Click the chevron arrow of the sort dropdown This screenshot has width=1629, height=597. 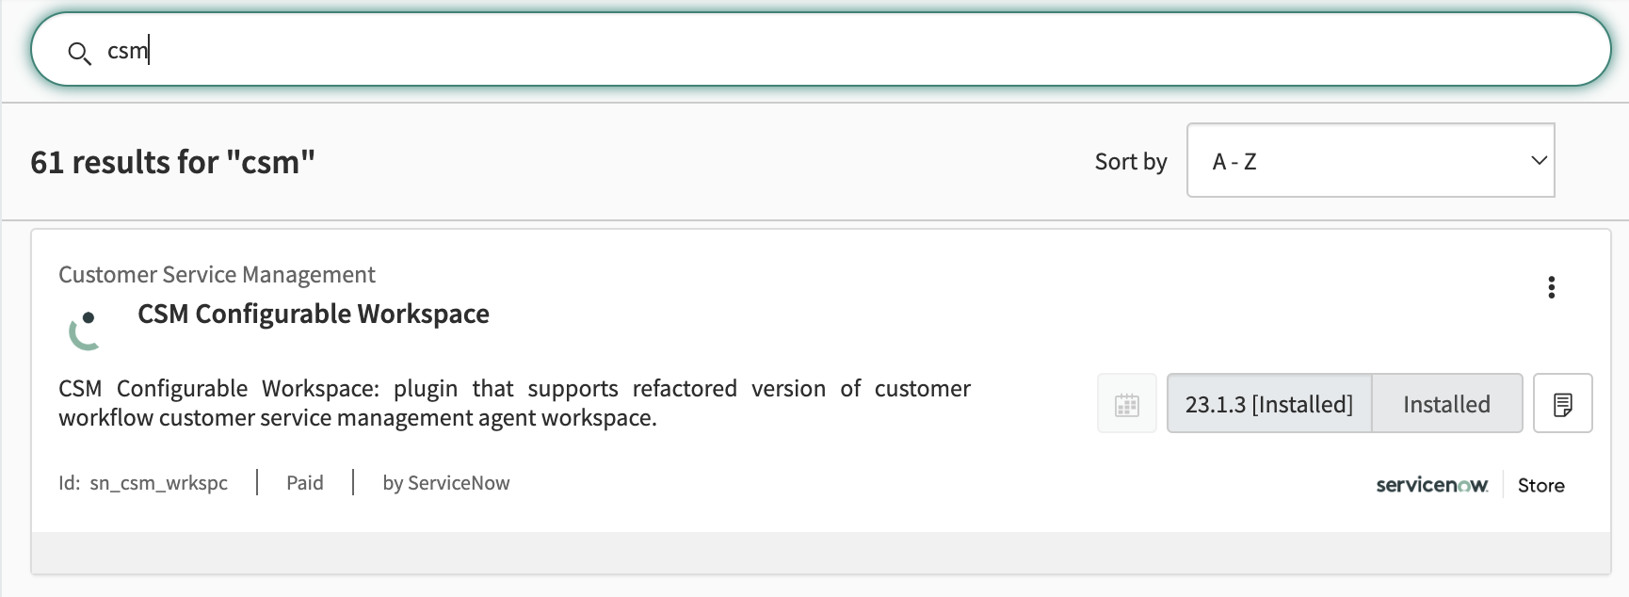(1539, 161)
